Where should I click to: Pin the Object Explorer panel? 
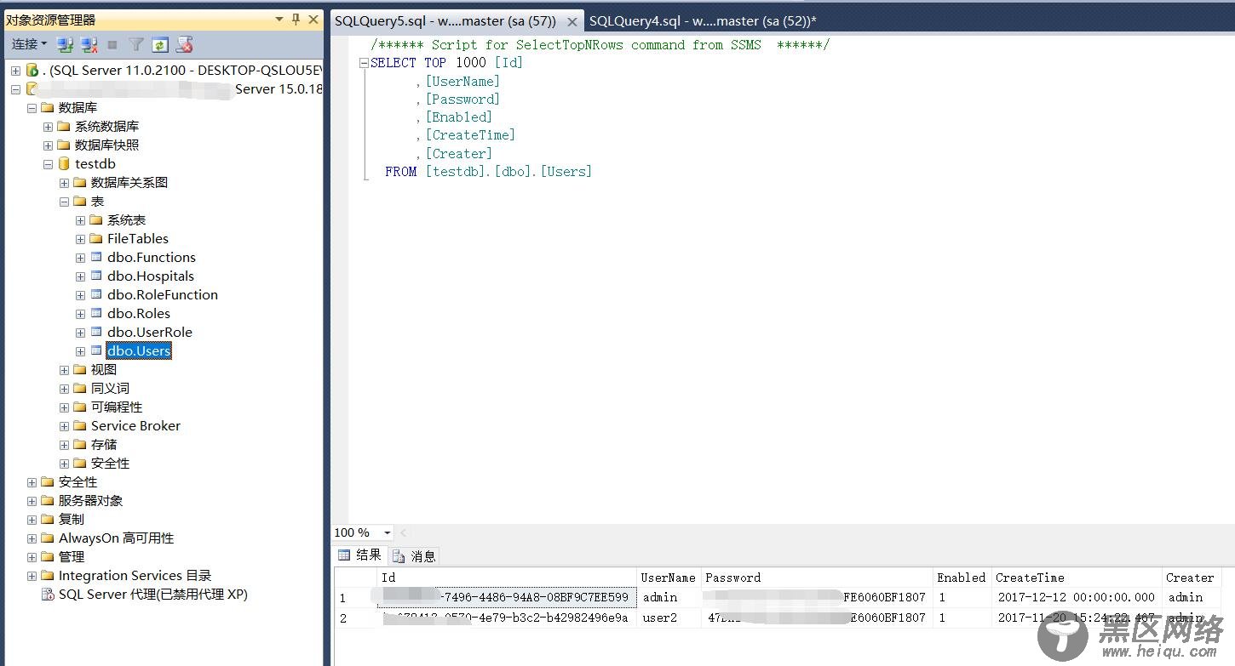click(x=296, y=19)
